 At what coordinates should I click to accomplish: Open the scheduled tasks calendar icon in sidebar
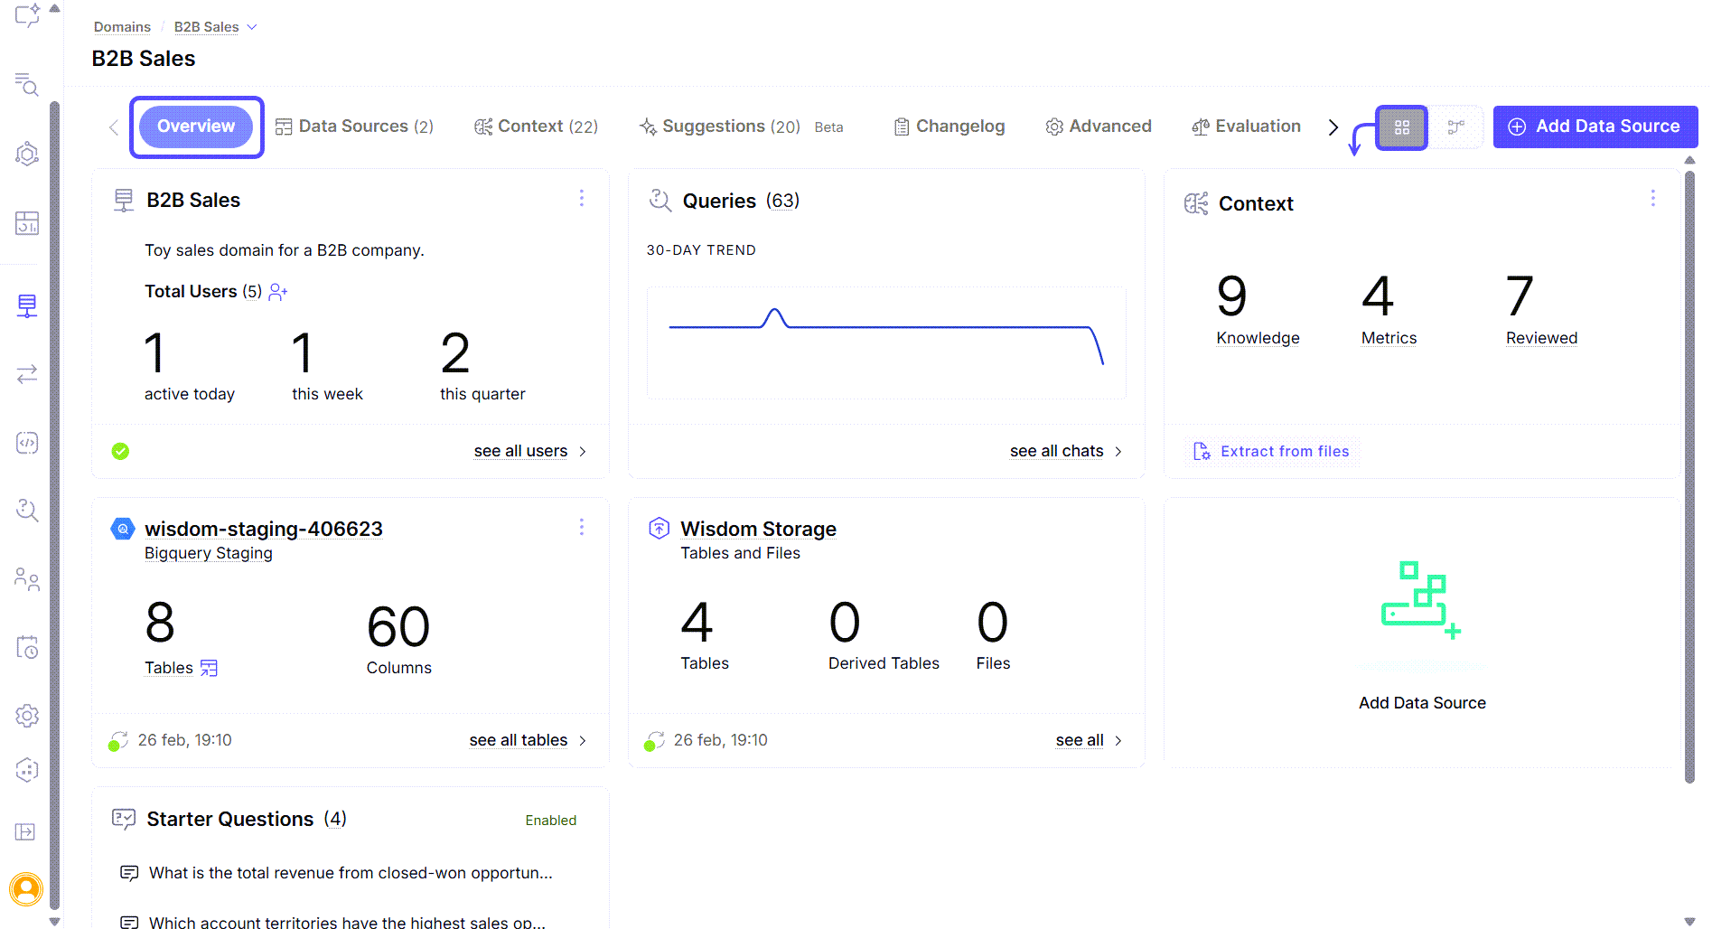27,646
